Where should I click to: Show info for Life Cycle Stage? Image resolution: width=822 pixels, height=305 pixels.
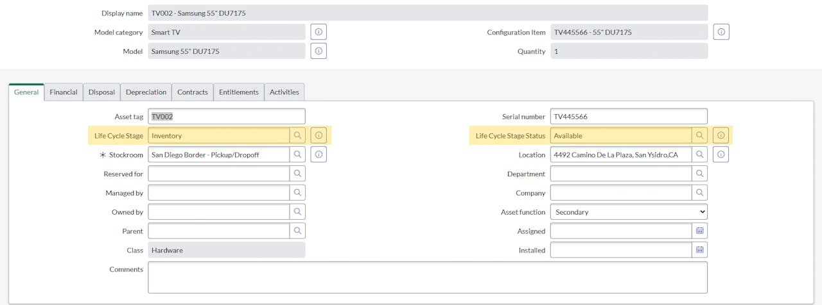pos(319,135)
